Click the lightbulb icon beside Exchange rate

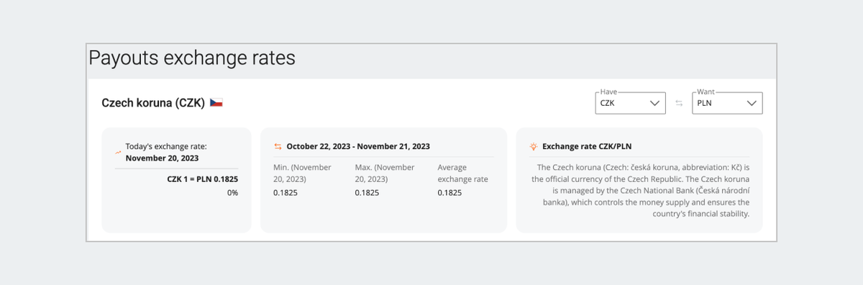(534, 146)
